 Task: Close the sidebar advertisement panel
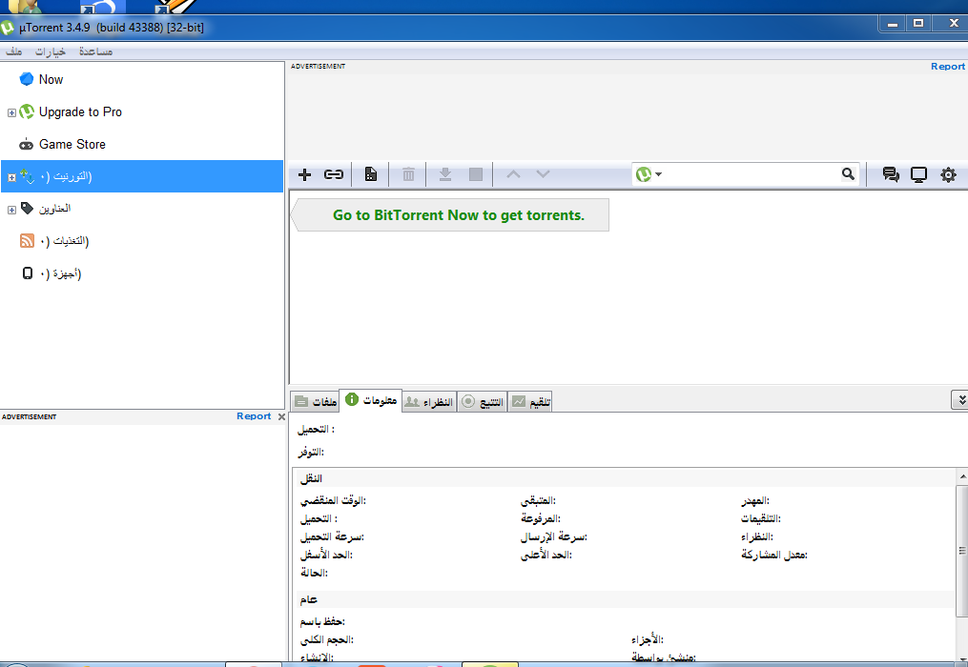tap(281, 417)
